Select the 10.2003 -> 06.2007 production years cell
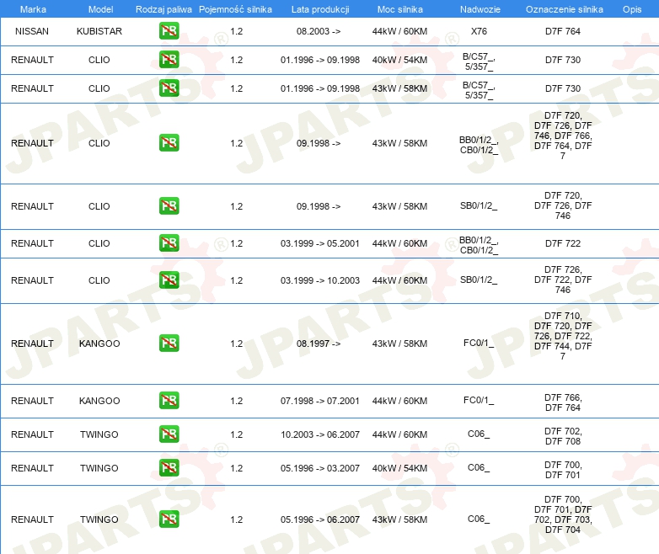Image resolution: width=659 pixels, height=554 pixels. [320, 434]
